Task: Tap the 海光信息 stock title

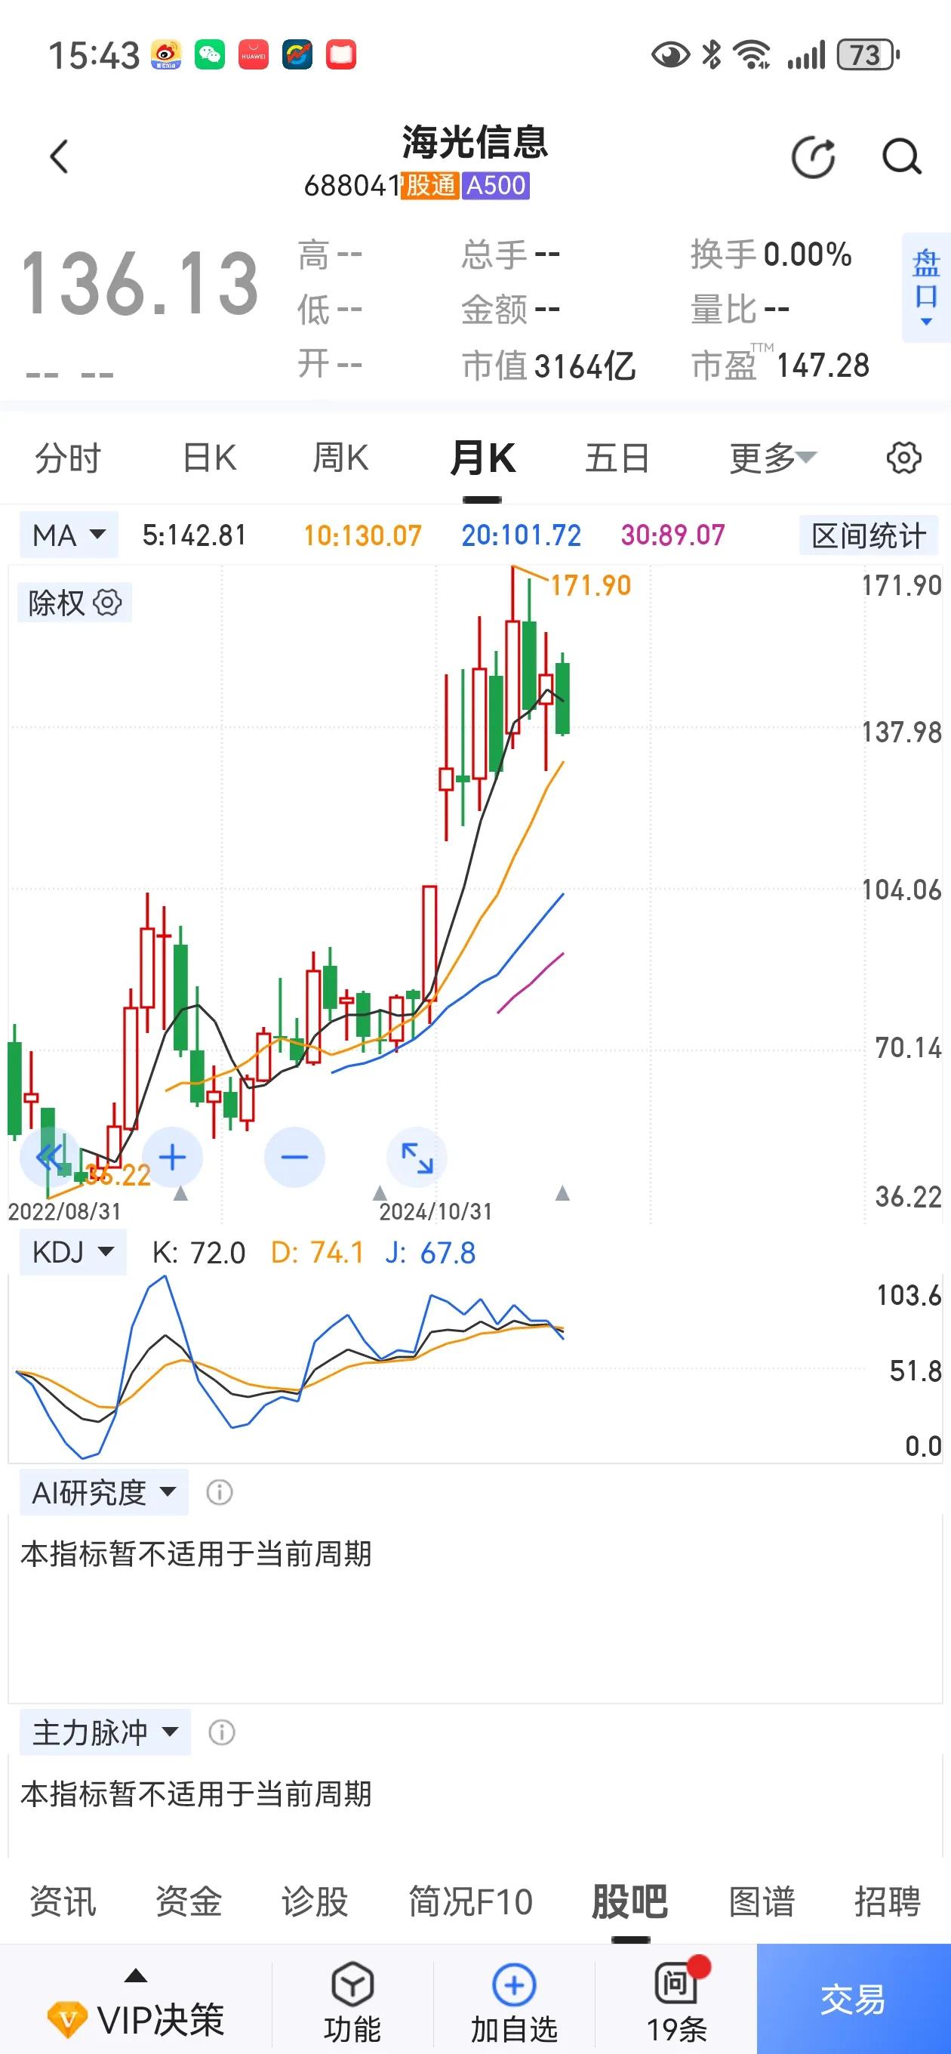Action: pyautogui.click(x=475, y=142)
